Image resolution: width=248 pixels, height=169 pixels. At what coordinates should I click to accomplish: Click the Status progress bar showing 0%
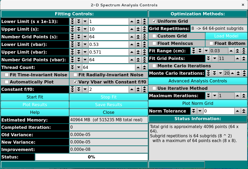tap(91, 157)
